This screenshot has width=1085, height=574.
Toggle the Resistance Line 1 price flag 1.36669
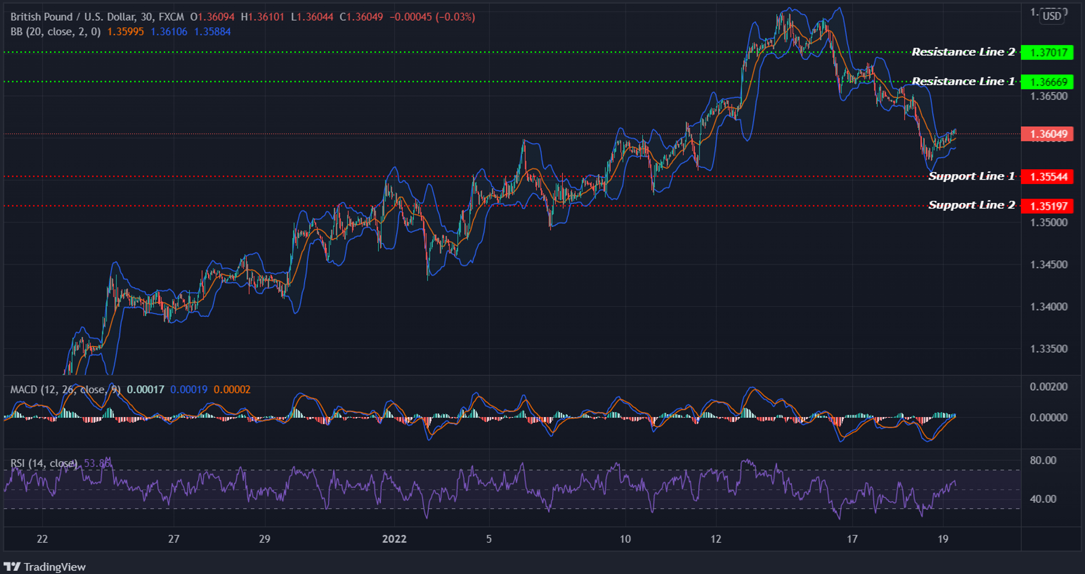(1049, 82)
